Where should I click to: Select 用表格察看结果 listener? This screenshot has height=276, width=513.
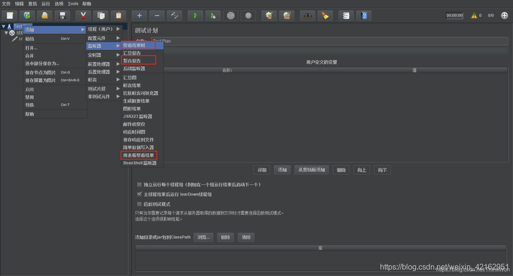pyautogui.click(x=142, y=155)
